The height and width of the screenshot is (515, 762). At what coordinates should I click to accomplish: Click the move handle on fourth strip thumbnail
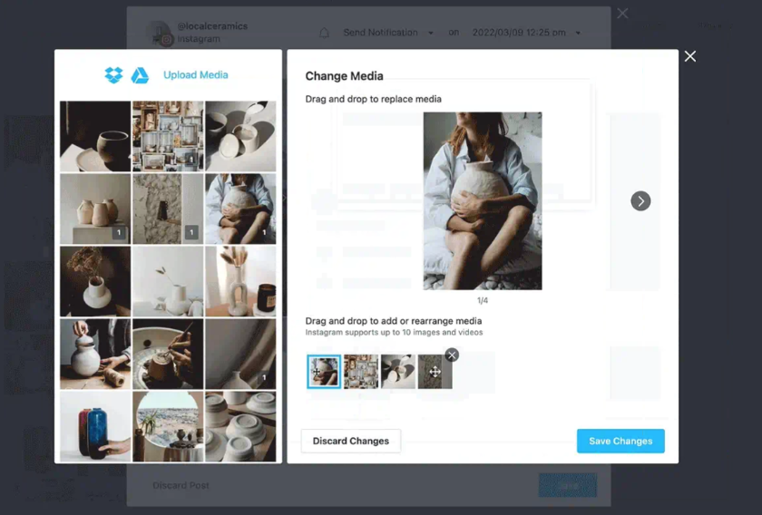tap(435, 372)
